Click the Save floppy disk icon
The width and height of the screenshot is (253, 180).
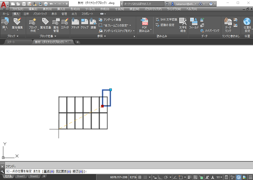click(x=24, y=4)
